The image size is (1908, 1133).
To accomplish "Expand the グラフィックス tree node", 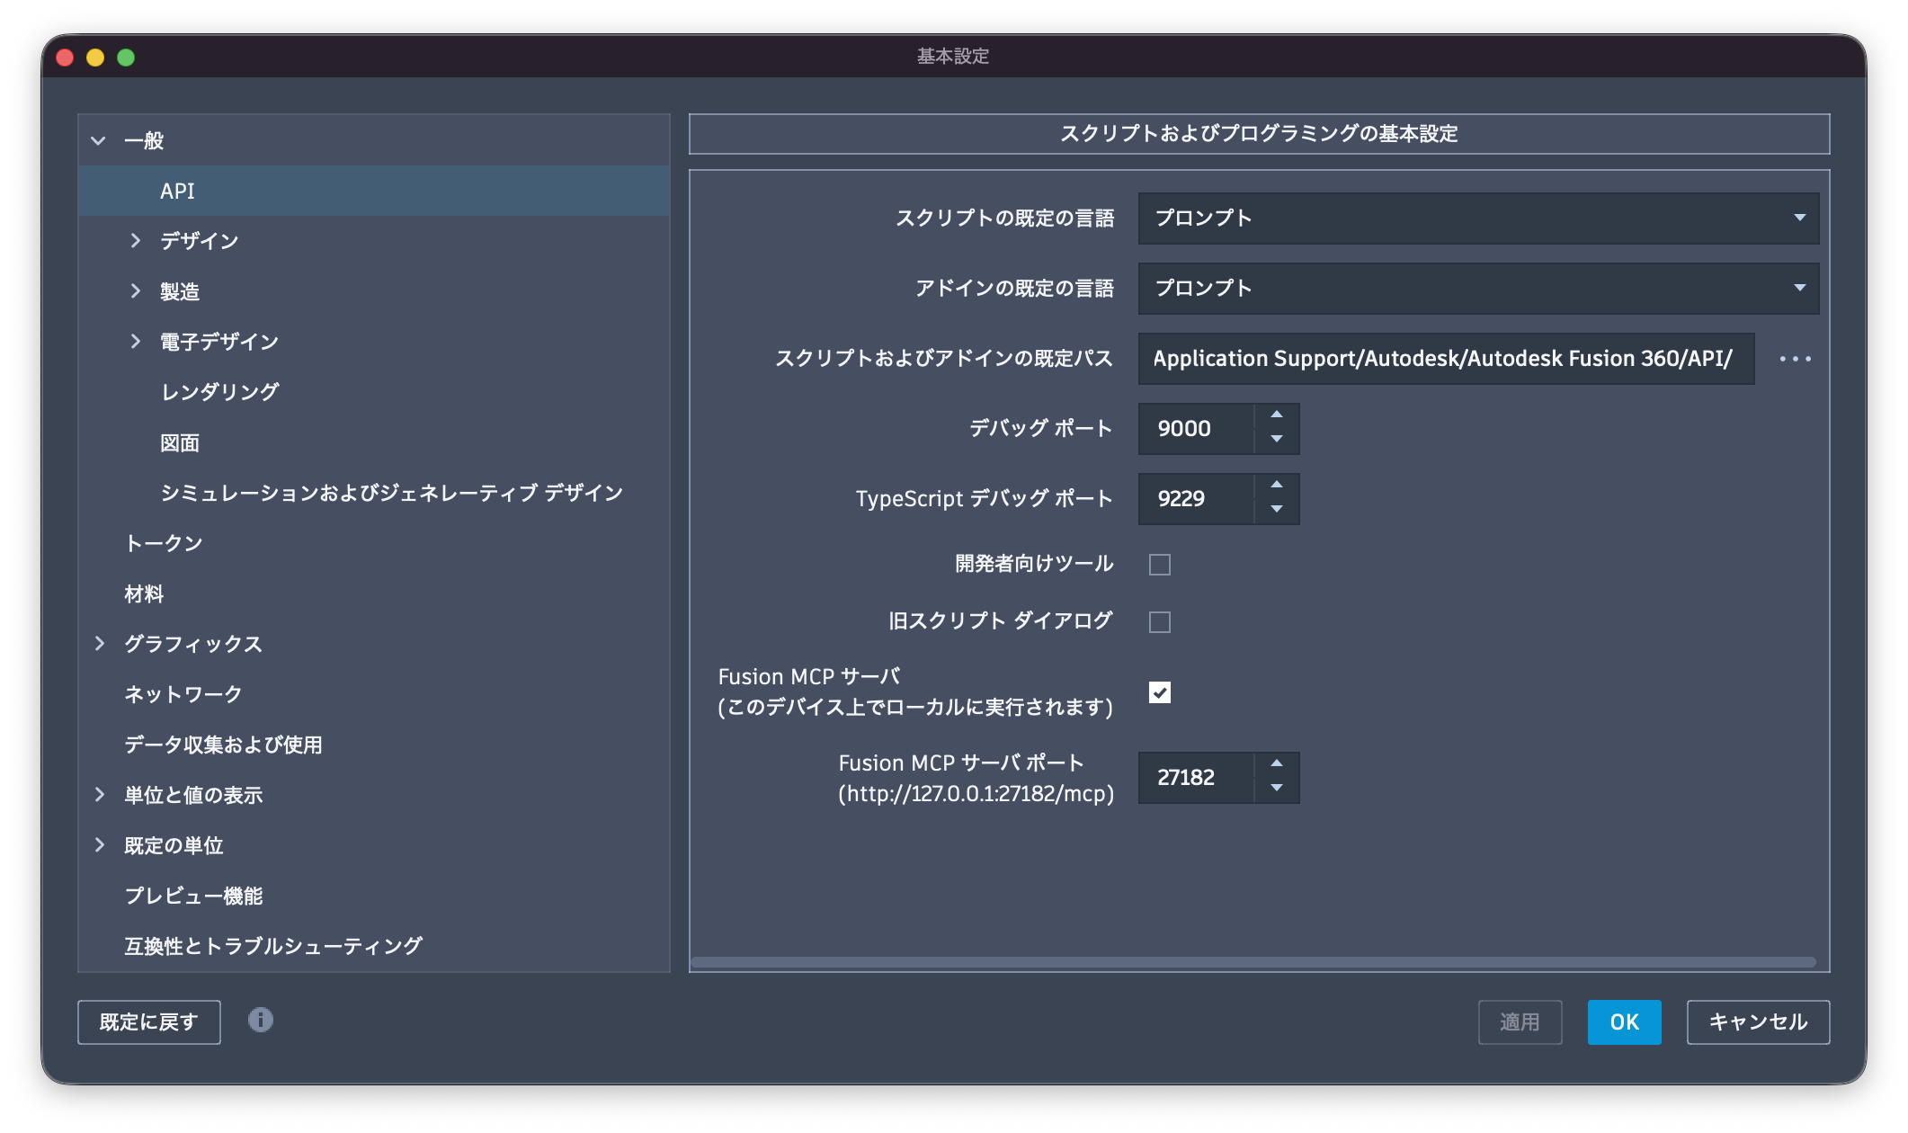I will click(x=99, y=644).
